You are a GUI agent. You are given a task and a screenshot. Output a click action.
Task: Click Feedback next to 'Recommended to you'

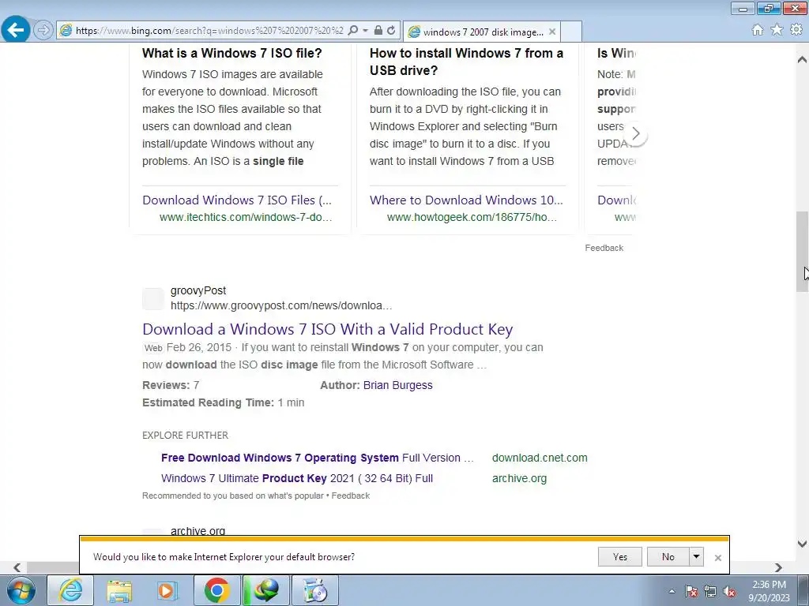350,496
